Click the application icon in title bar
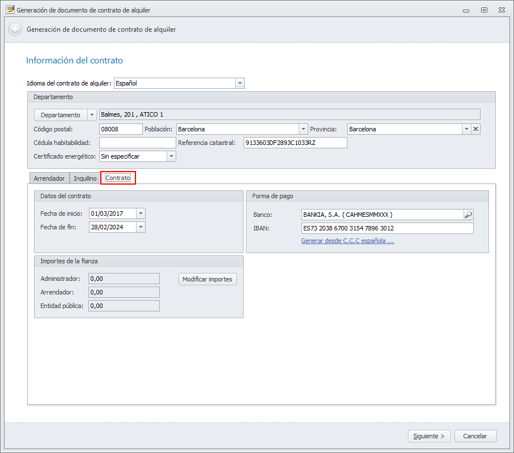 10,10
